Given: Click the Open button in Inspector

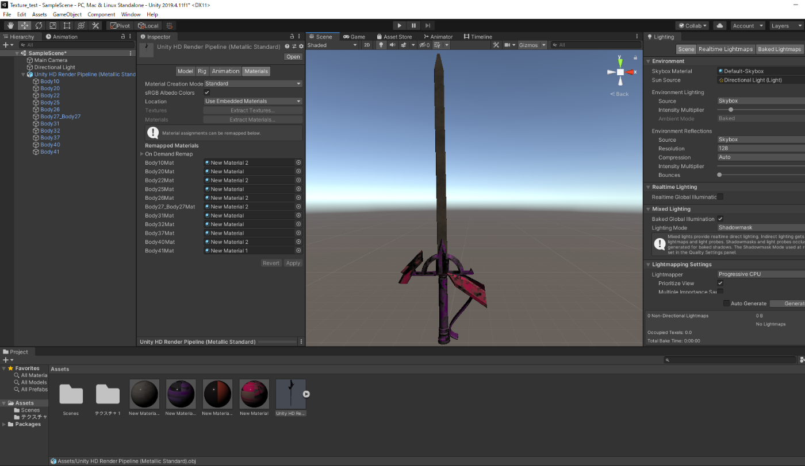Looking at the screenshot, I should [x=293, y=57].
